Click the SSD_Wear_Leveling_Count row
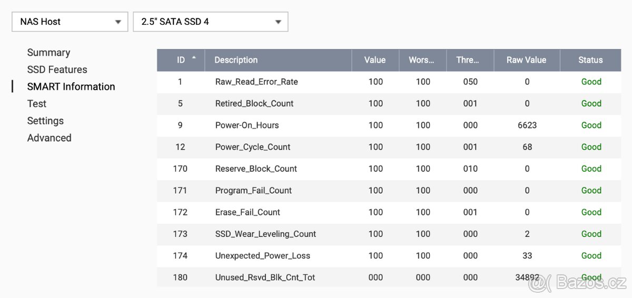Image resolution: width=632 pixels, height=298 pixels. tap(265, 234)
